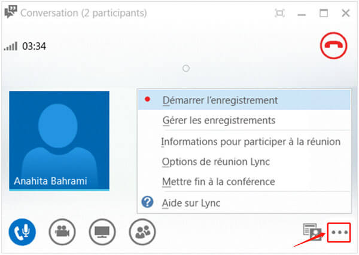
Task: Maximize the conversation window
Action: [x=324, y=13]
